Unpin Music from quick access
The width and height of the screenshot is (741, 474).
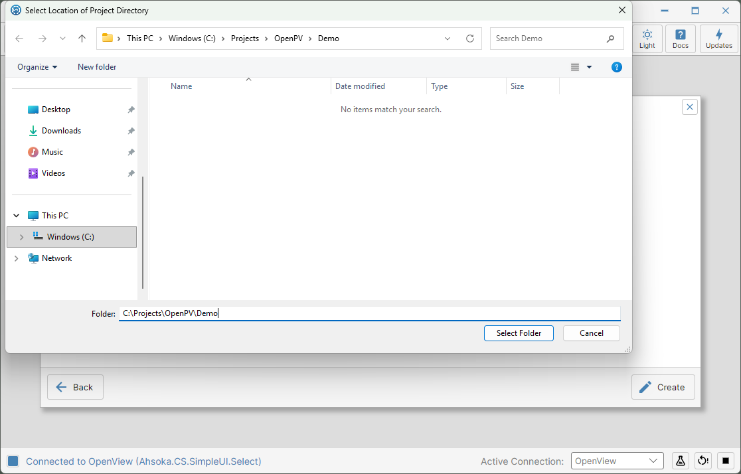[131, 152]
